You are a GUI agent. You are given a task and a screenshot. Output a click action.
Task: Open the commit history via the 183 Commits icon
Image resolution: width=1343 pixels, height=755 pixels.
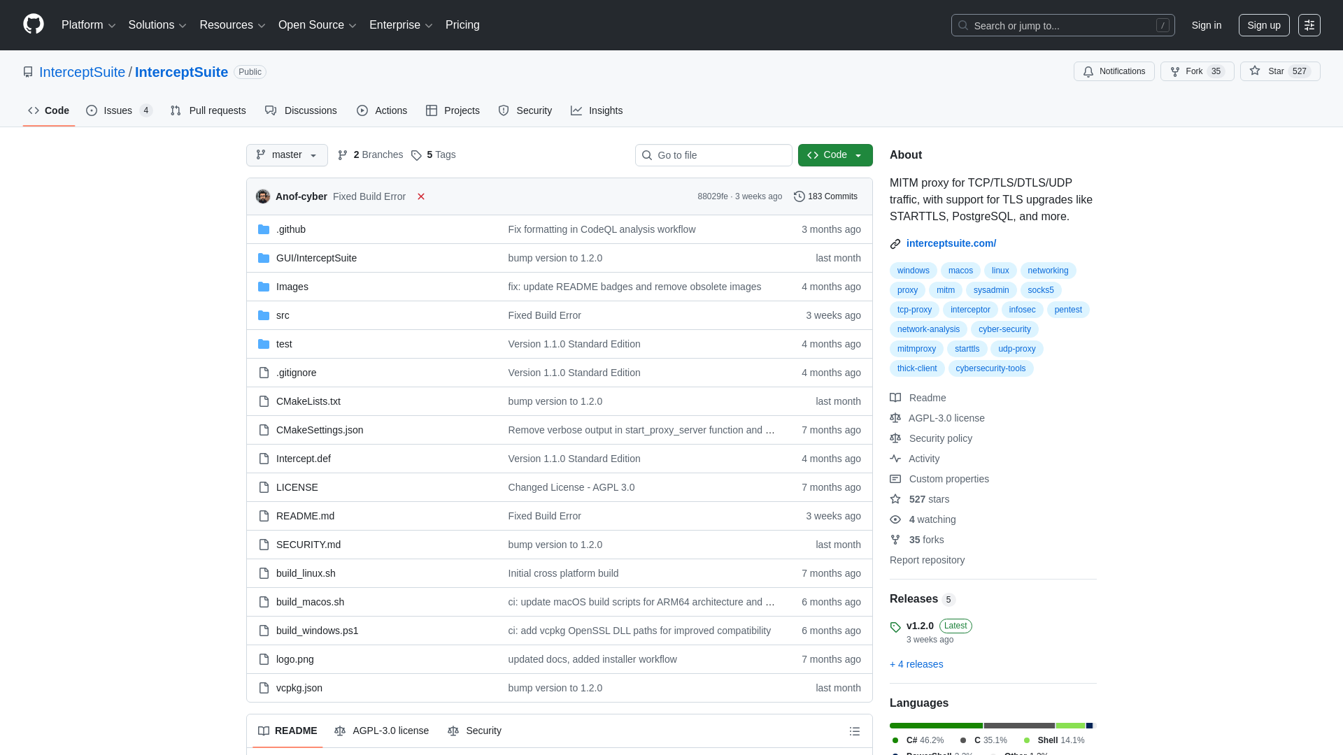point(800,196)
